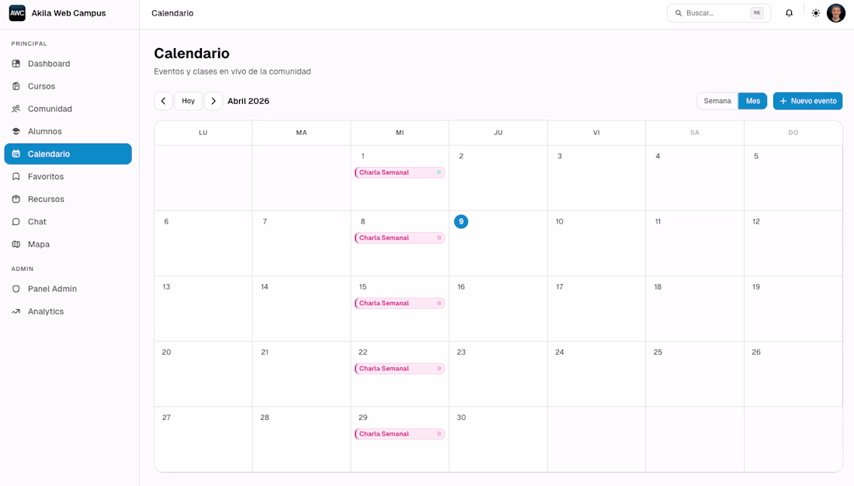Screen dimensions: 854x486
Task: Open the Chat section
Action: (37, 221)
